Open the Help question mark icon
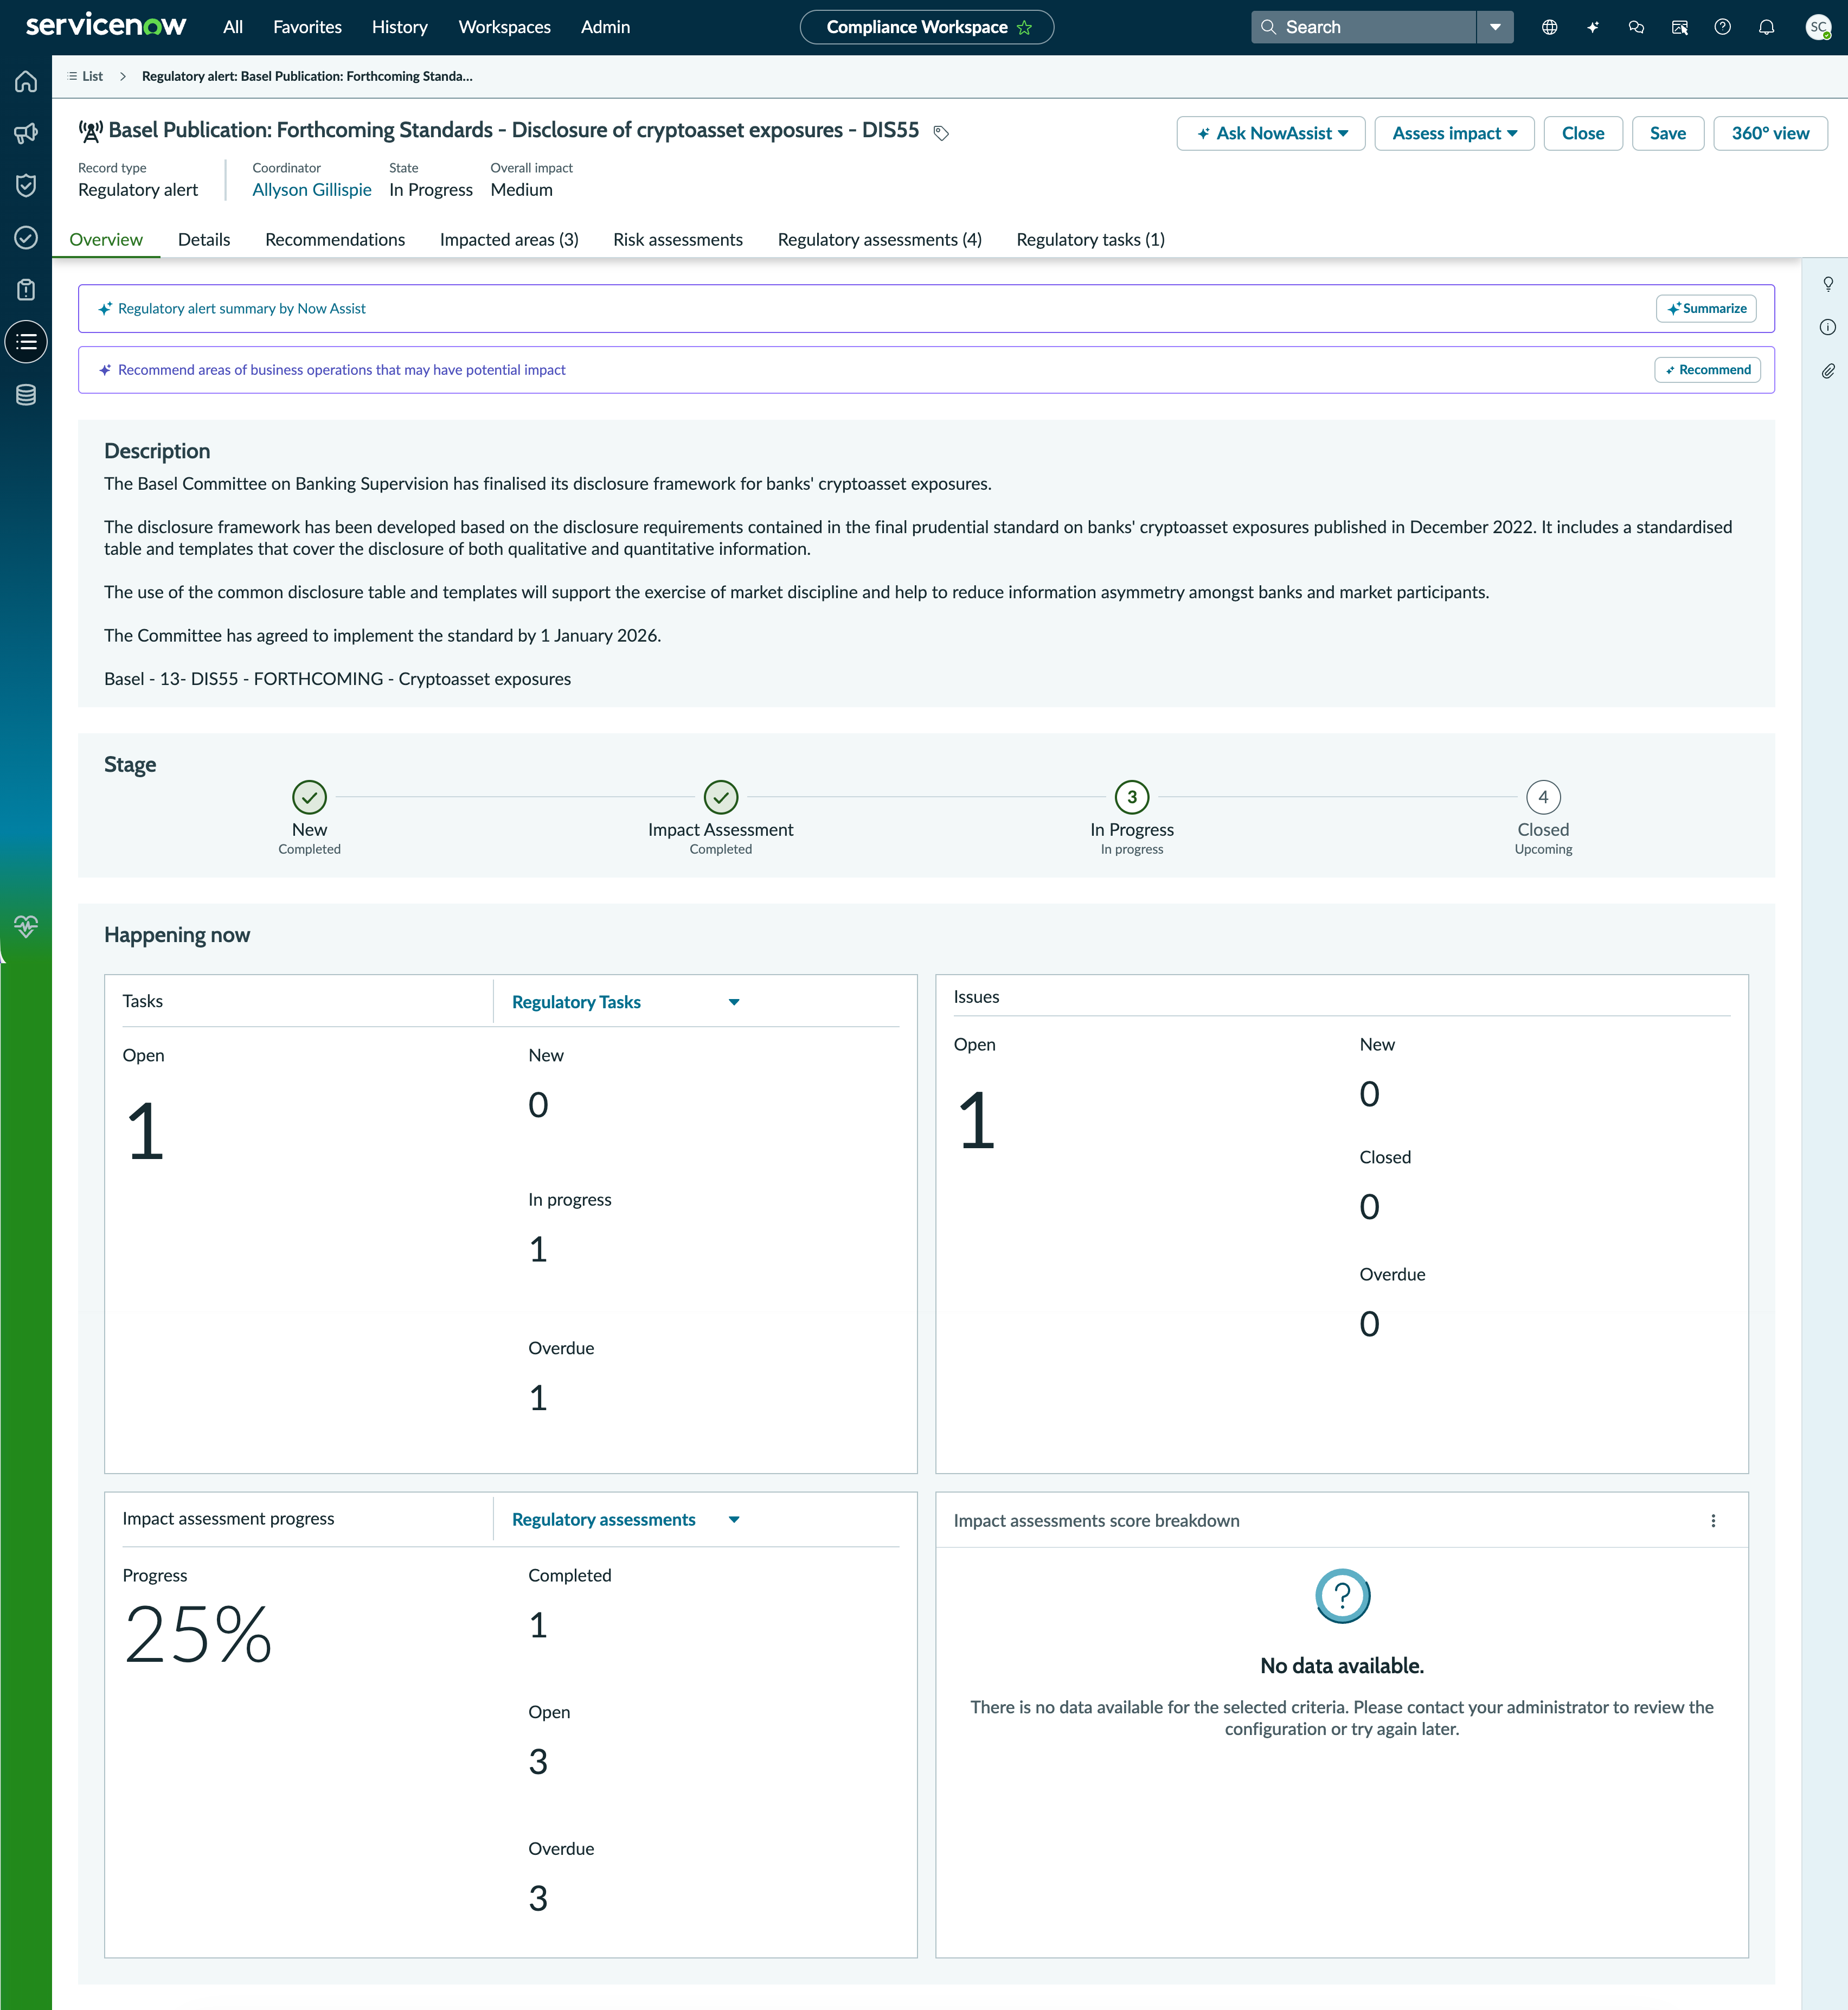 coord(1722,27)
